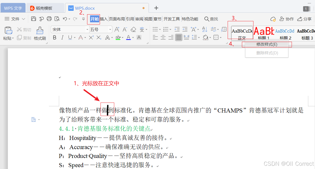Open bullet list dropdown
Screen dimensions: 315x169
(x=160, y=30)
